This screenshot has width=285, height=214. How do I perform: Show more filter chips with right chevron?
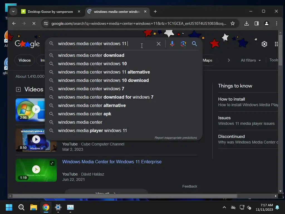(x=229, y=60)
